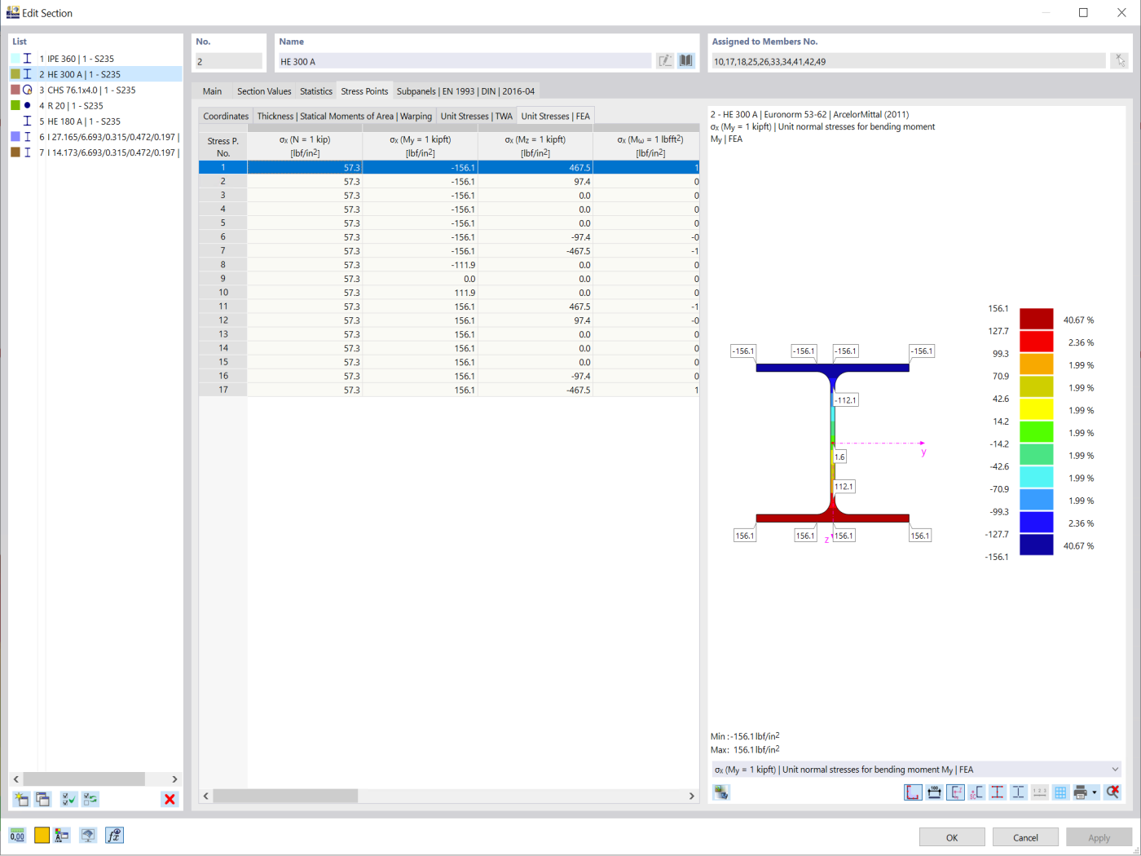Click the new section icon below the list
This screenshot has height=856, width=1141.
[x=21, y=799]
